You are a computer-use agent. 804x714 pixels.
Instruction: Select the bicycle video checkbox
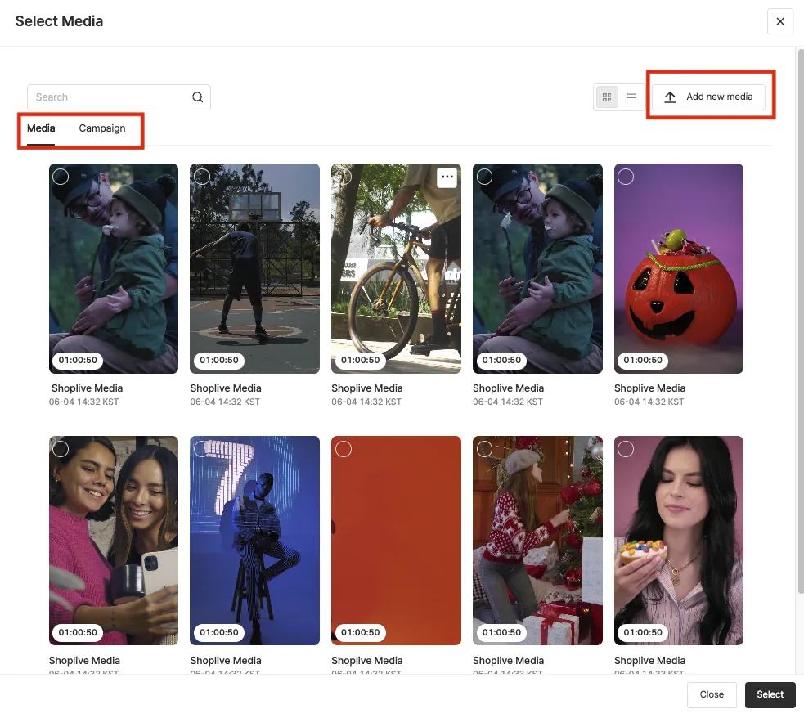click(344, 177)
